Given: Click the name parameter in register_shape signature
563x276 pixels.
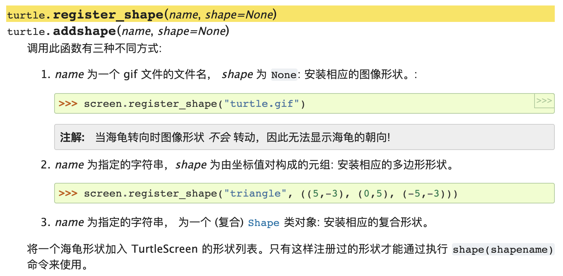Looking at the screenshot, I should tap(183, 15).
